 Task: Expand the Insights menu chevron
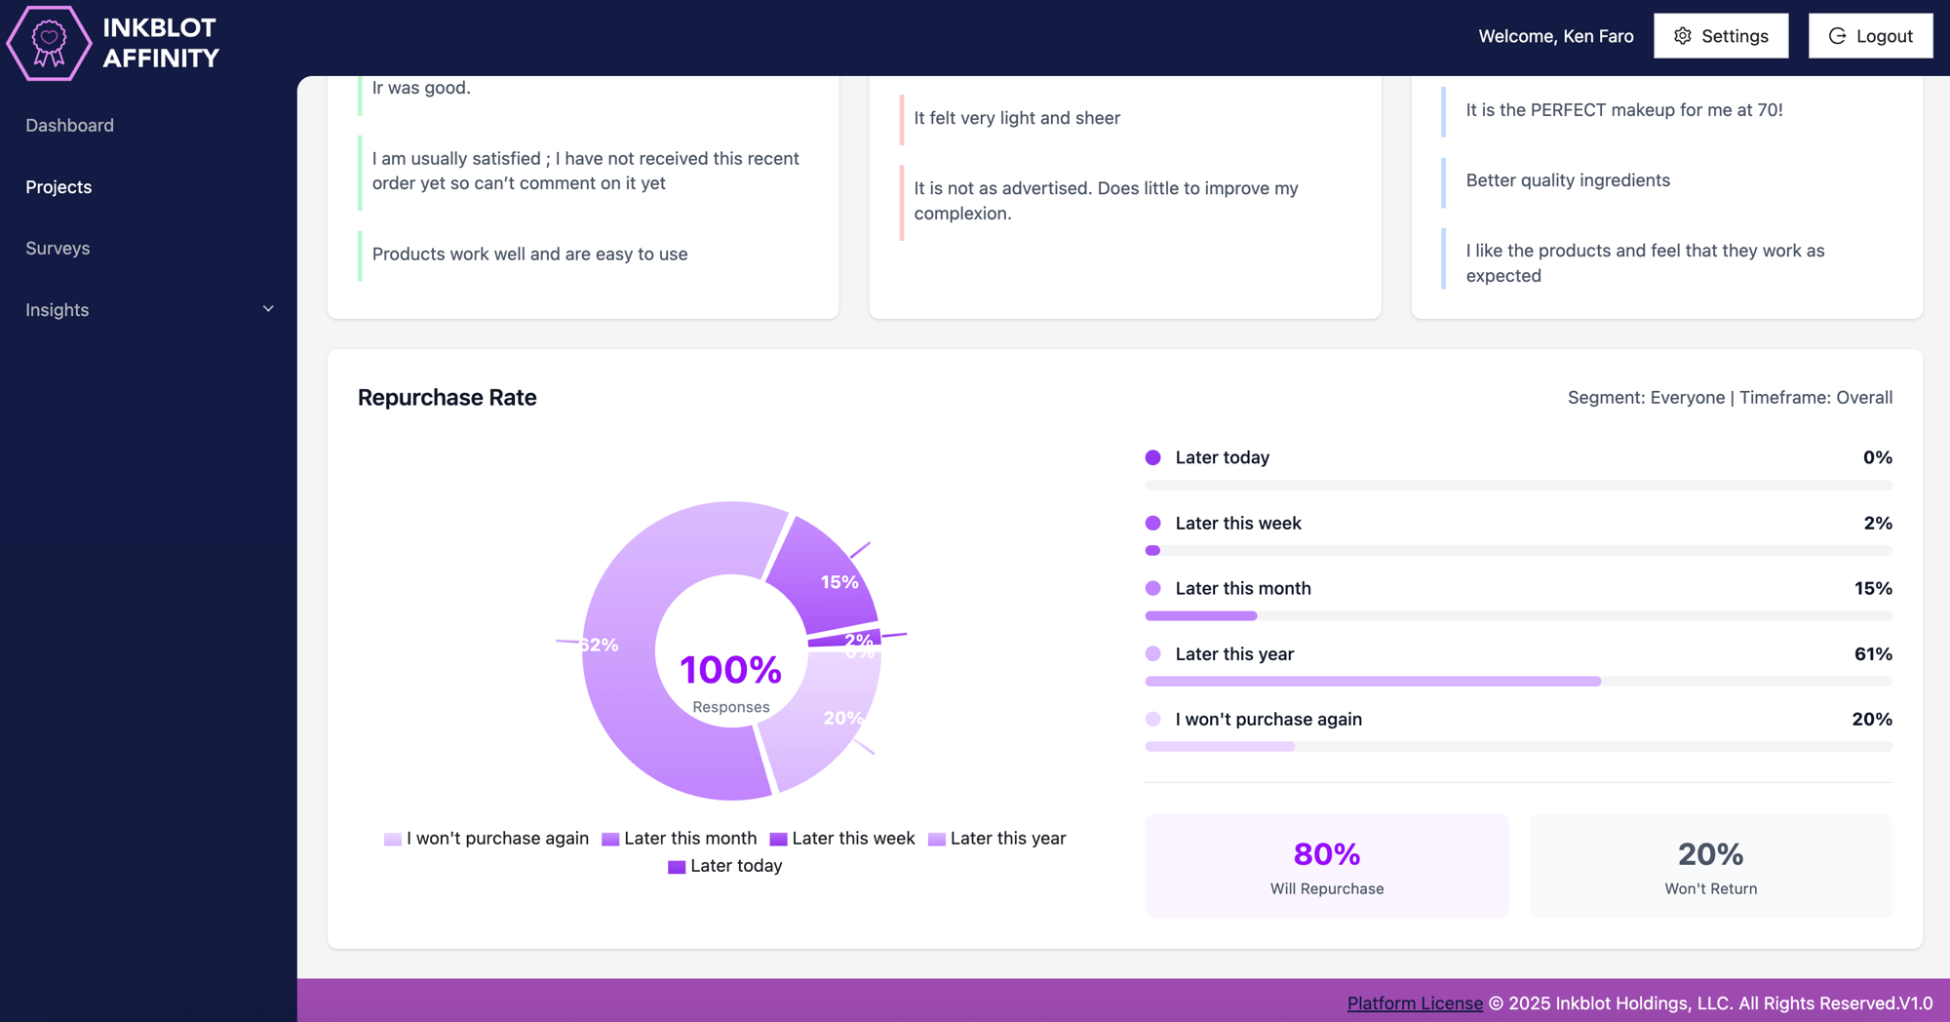click(268, 309)
